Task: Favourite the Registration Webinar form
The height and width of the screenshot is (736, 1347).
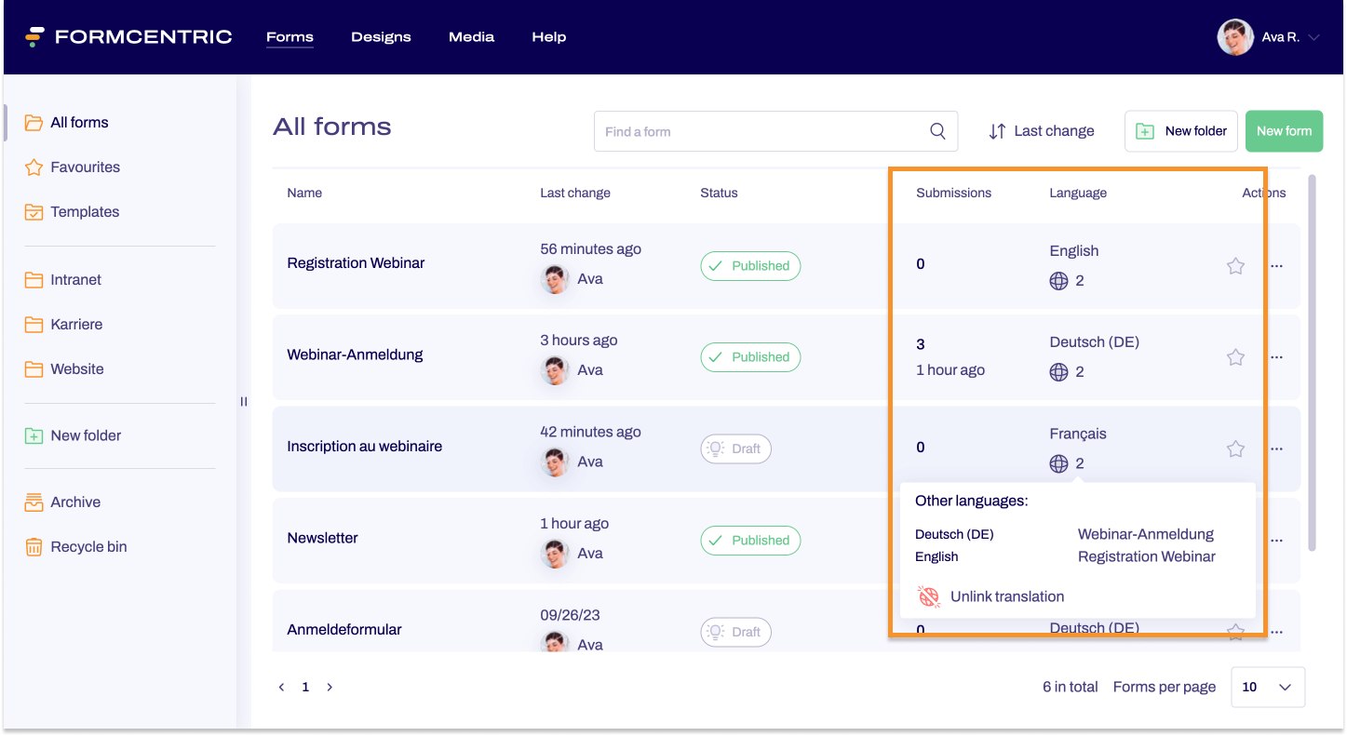Action: pos(1235,266)
